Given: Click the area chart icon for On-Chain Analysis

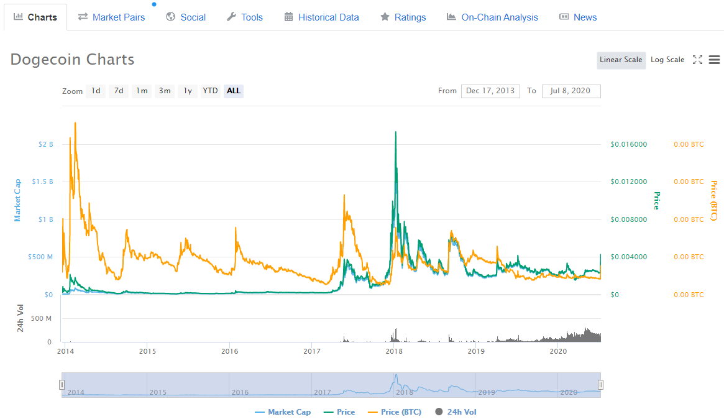Looking at the screenshot, I should click(451, 17).
